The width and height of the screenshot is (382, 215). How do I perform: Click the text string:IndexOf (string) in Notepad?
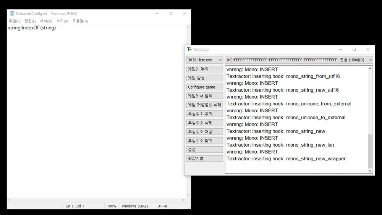pos(32,28)
